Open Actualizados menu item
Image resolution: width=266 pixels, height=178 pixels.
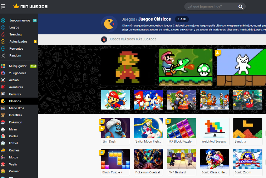click(19, 41)
